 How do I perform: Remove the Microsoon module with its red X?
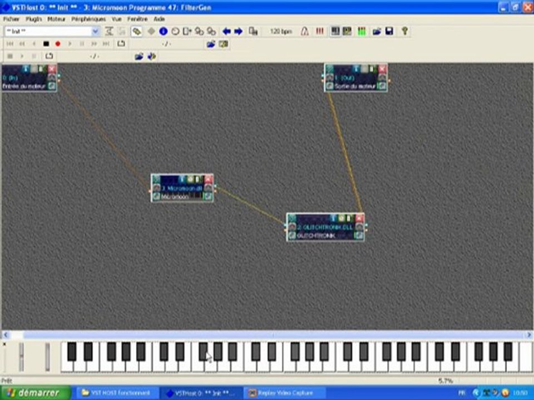pyautogui.click(x=209, y=179)
